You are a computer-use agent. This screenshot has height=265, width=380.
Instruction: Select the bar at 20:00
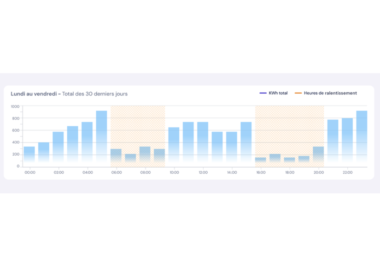click(x=318, y=156)
